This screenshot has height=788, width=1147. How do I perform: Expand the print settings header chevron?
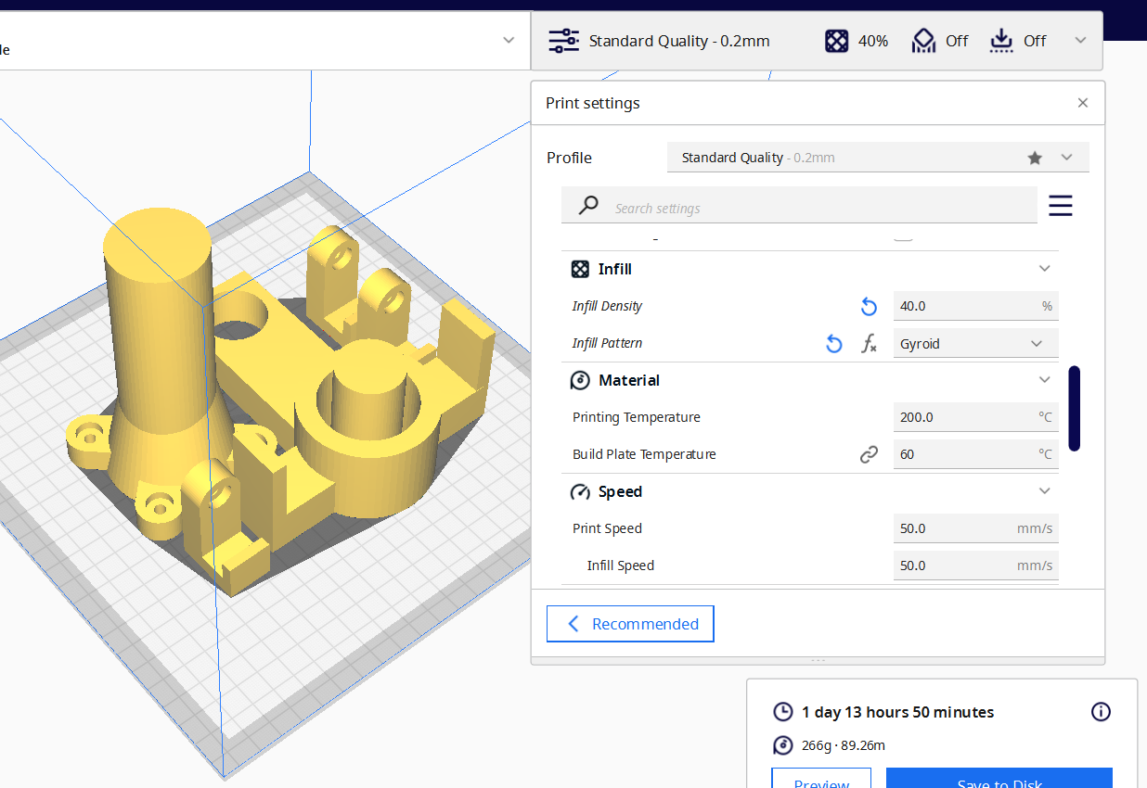(x=1080, y=41)
